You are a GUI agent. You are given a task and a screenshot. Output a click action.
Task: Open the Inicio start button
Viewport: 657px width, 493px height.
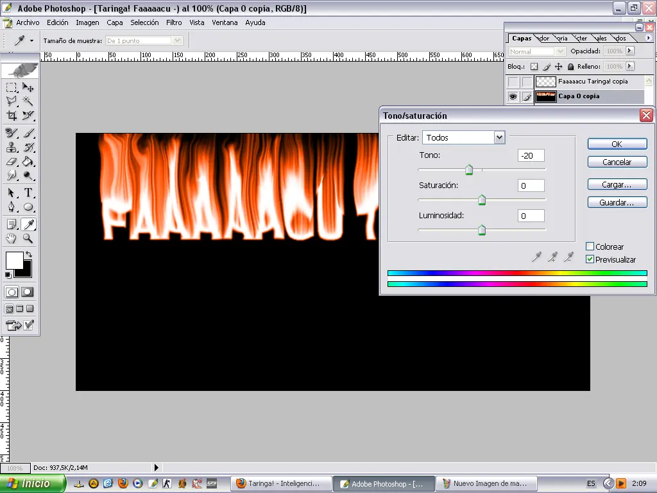coord(33,483)
